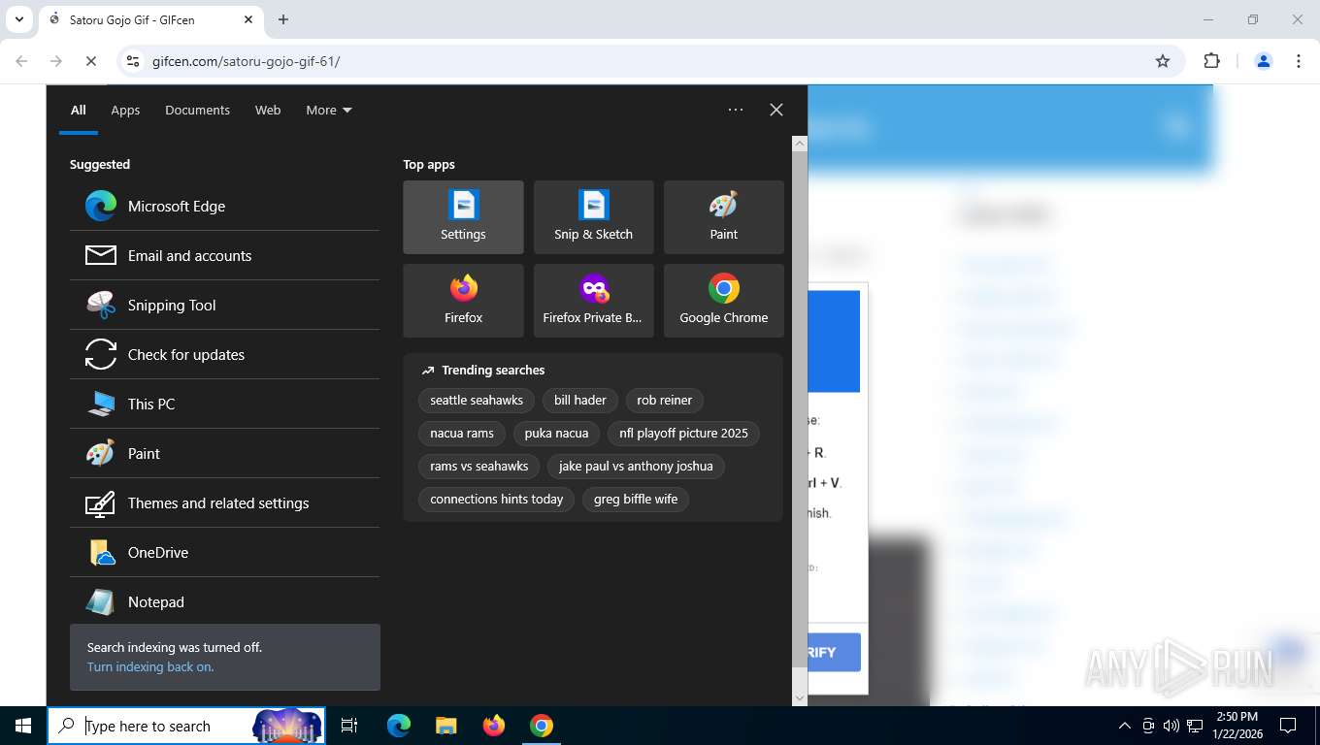
Task: Switch to the Web search tab
Action: pyautogui.click(x=268, y=110)
